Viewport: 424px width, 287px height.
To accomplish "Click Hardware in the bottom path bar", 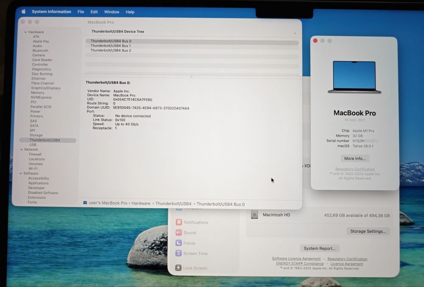I will pyautogui.click(x=141, y=203).
